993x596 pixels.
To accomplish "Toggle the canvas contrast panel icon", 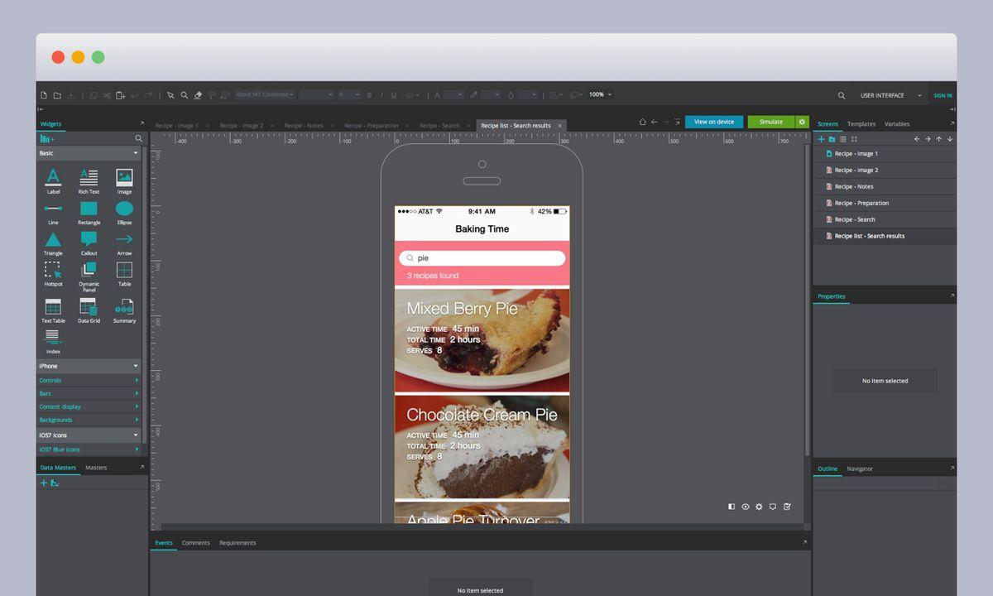I will [x=732, y=507].
